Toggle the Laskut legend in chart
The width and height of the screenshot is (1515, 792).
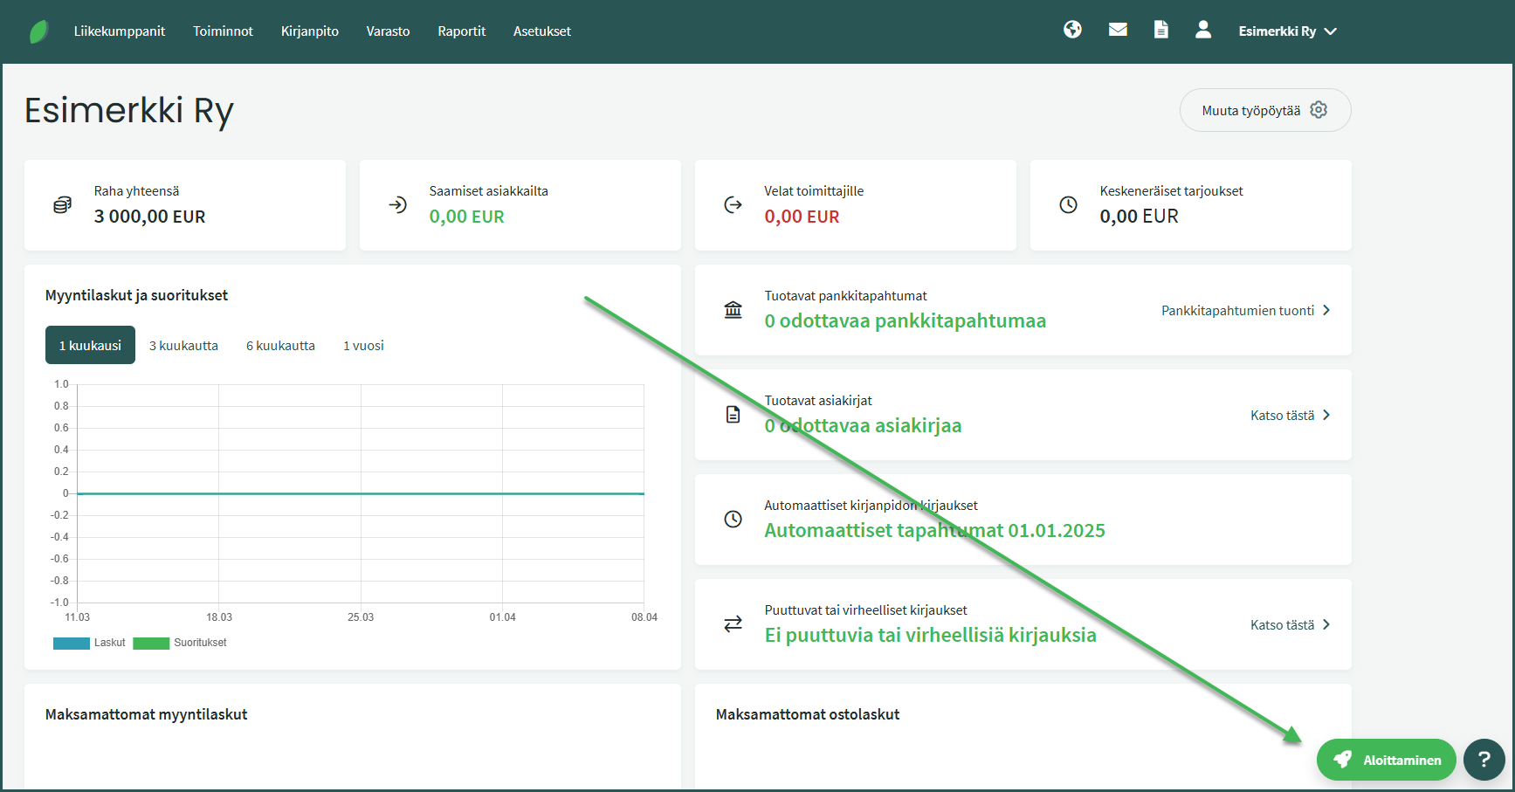[x=90, y=643]
